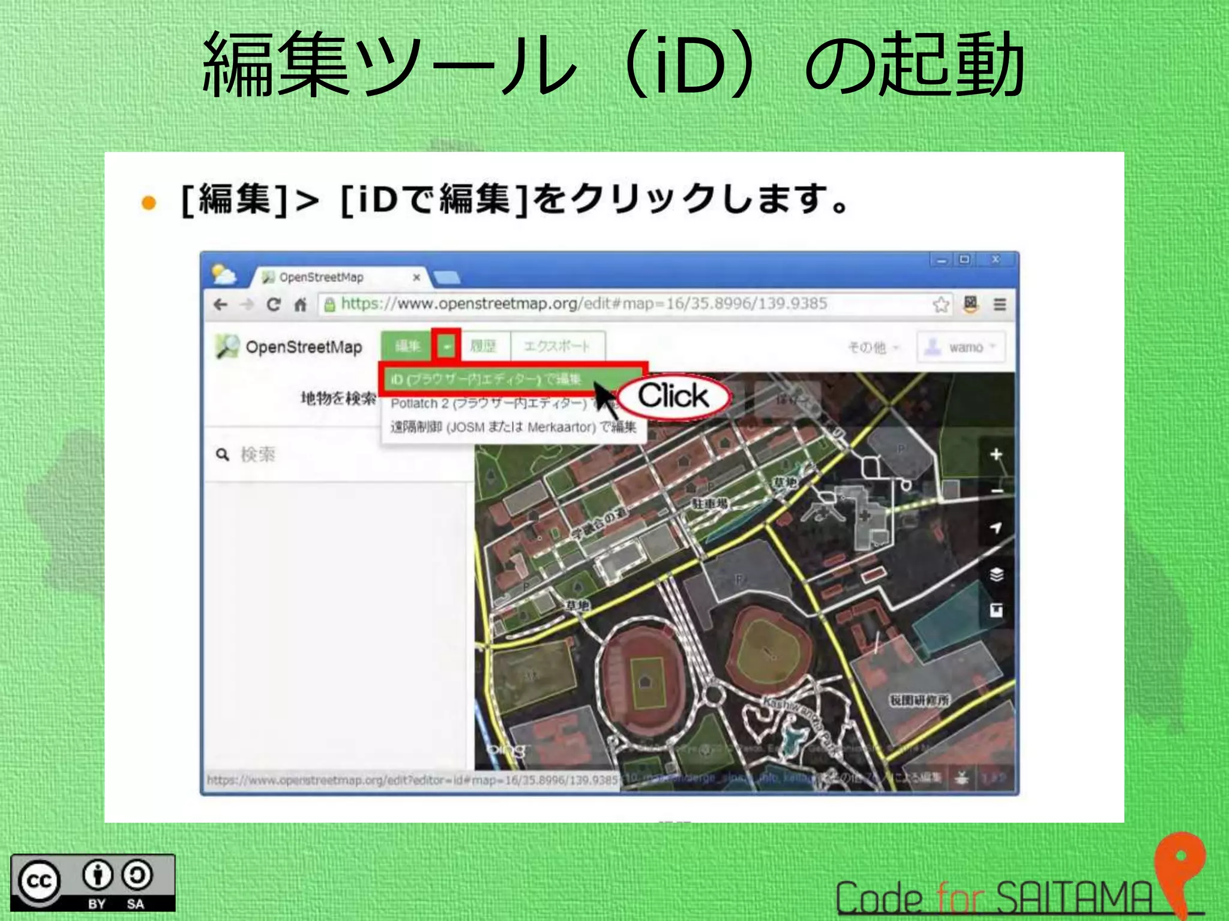
Task: Reload the OpenStreetMap page
Action: click(274, 305)
